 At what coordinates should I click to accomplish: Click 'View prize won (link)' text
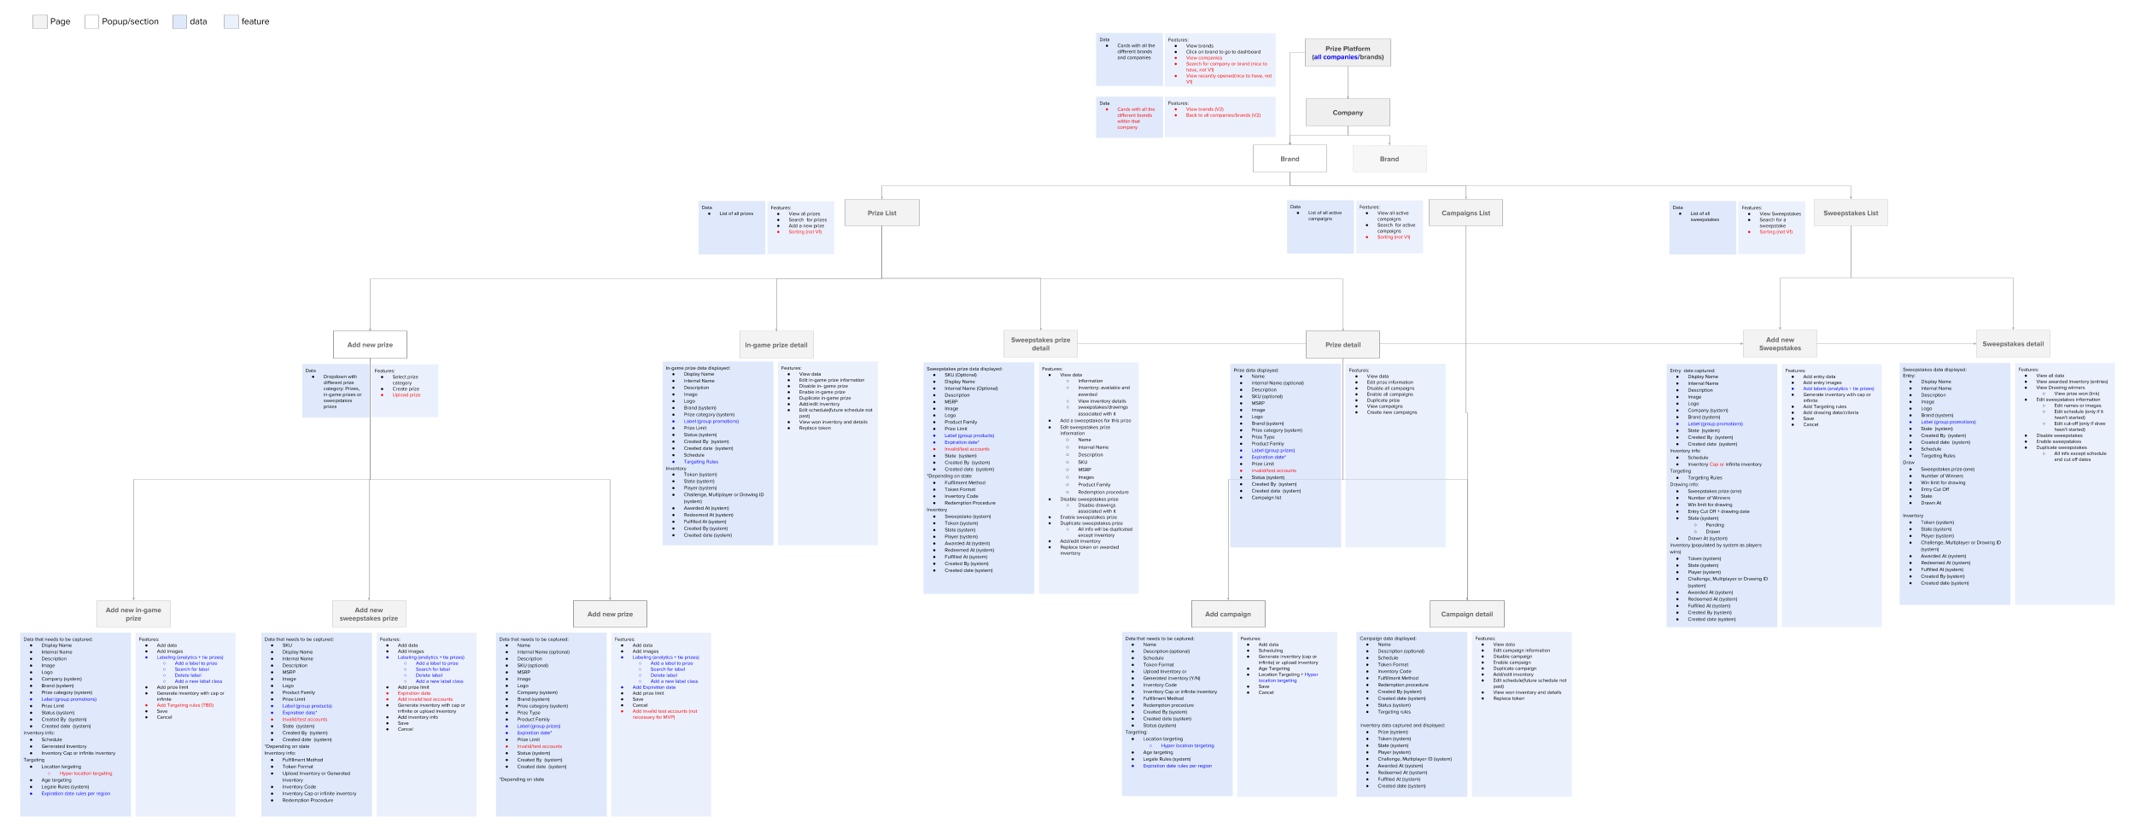[x=2077, y=394]
